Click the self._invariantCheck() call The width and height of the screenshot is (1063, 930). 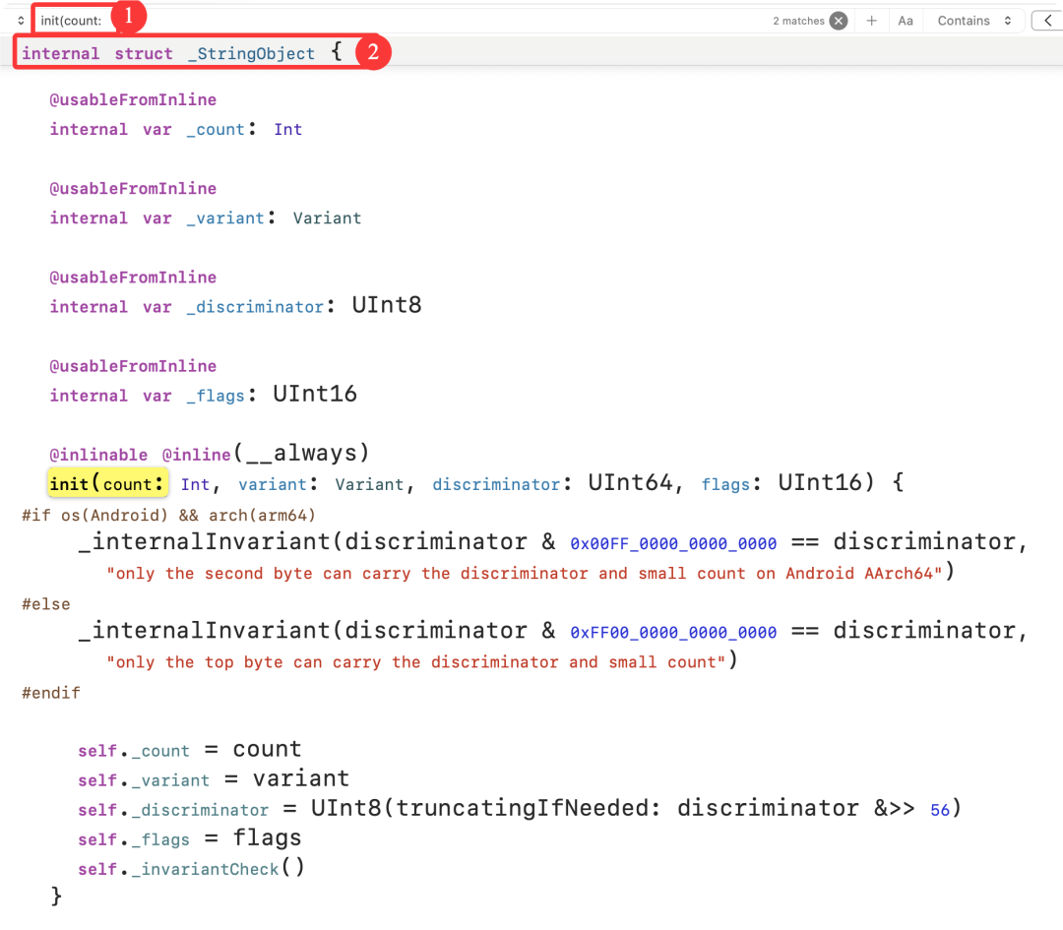coord(192,868)
